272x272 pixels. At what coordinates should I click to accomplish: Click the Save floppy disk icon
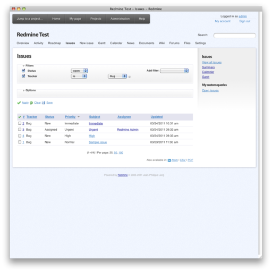pyautogui.click(x=44, y=103)
